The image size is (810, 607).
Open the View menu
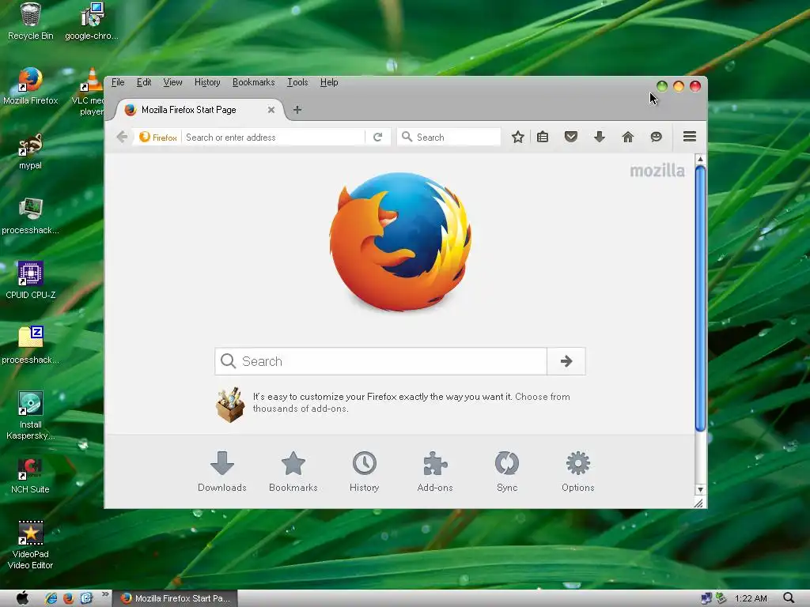(x=172, y=82)
